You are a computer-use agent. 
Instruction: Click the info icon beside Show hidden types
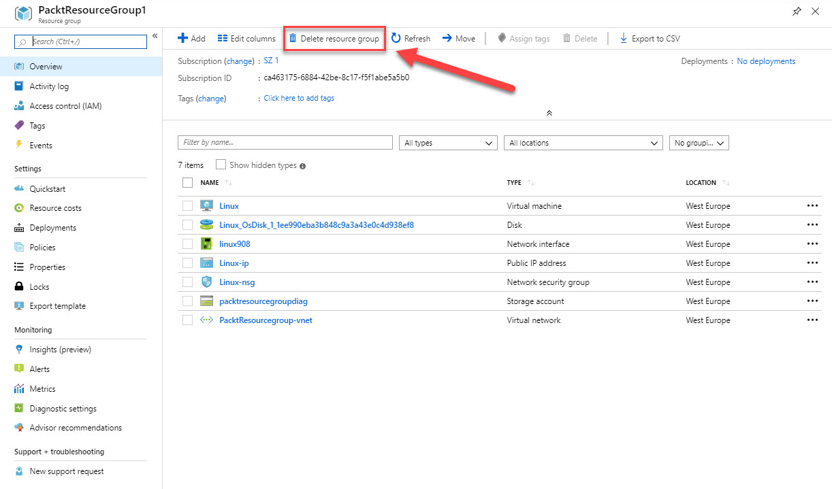click(302, 165)
